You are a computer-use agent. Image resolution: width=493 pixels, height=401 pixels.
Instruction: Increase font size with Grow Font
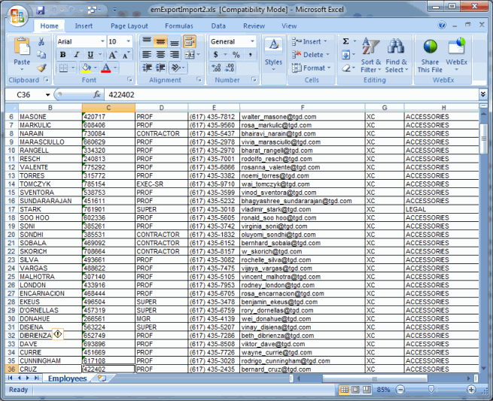click(112, 55)
